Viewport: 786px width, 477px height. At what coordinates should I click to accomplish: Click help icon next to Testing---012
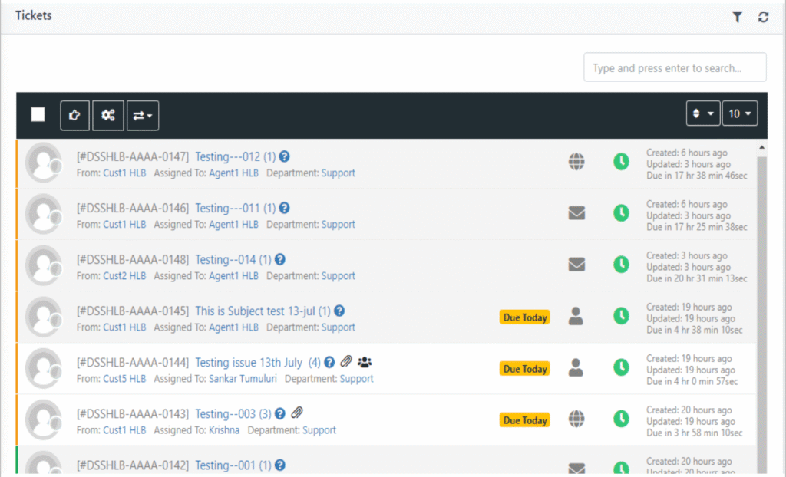[284, 156]
